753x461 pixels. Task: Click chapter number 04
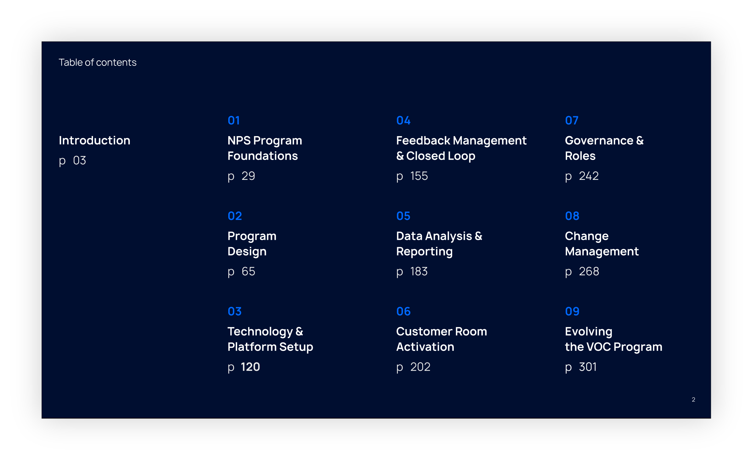point(403,121)
